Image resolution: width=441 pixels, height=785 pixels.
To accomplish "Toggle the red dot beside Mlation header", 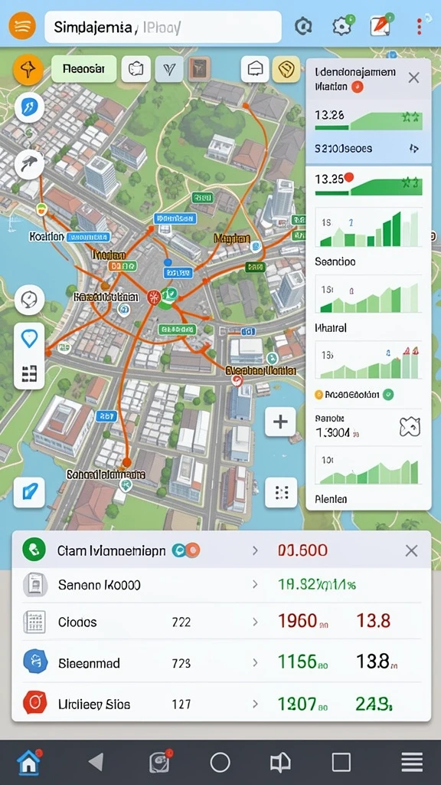I will pyautogui.click(x=357, y=87).
